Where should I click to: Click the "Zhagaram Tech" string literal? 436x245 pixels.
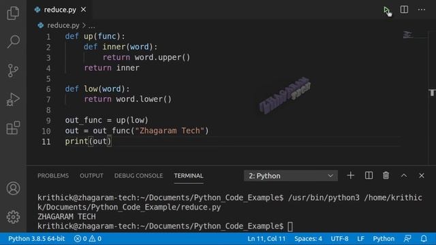tap(170, 131)
